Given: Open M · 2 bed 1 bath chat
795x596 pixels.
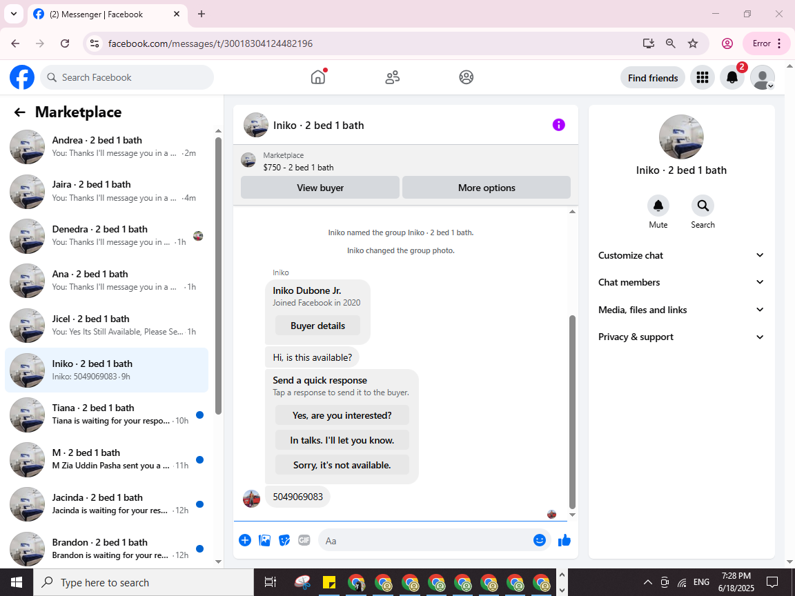Looking at the screenshot, I should coord(106,459).
